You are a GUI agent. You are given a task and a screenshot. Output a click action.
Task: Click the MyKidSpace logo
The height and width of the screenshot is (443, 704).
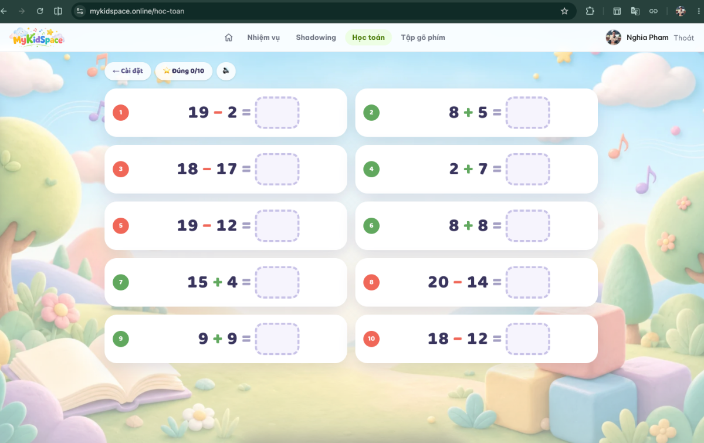tap(36, 38)
